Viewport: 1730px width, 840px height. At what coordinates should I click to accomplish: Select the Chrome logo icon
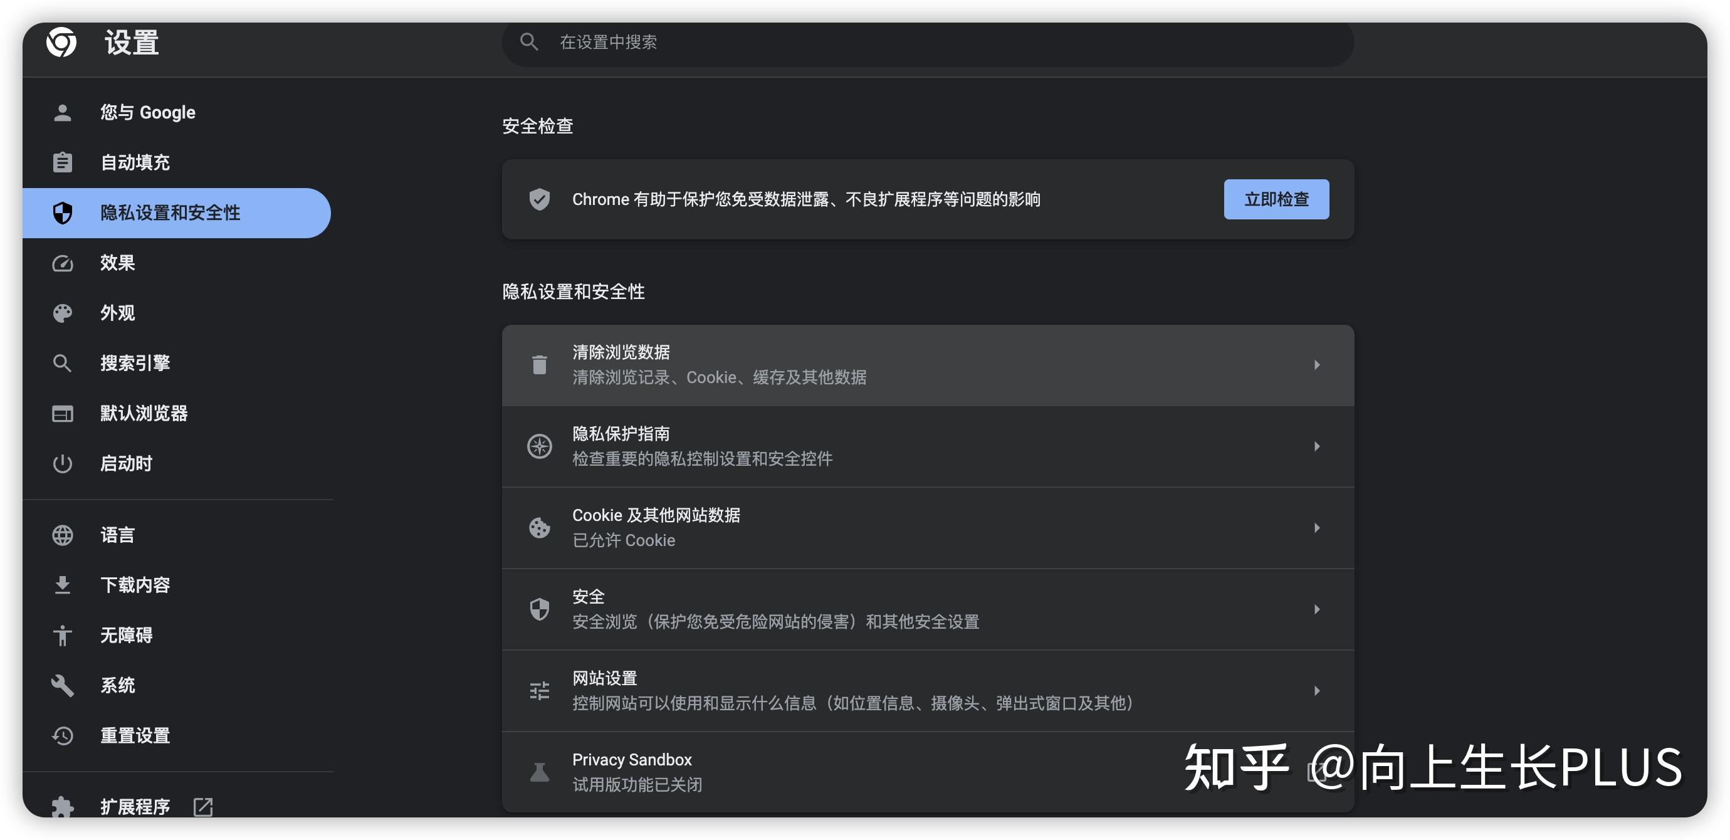click(x=64, y=42)
